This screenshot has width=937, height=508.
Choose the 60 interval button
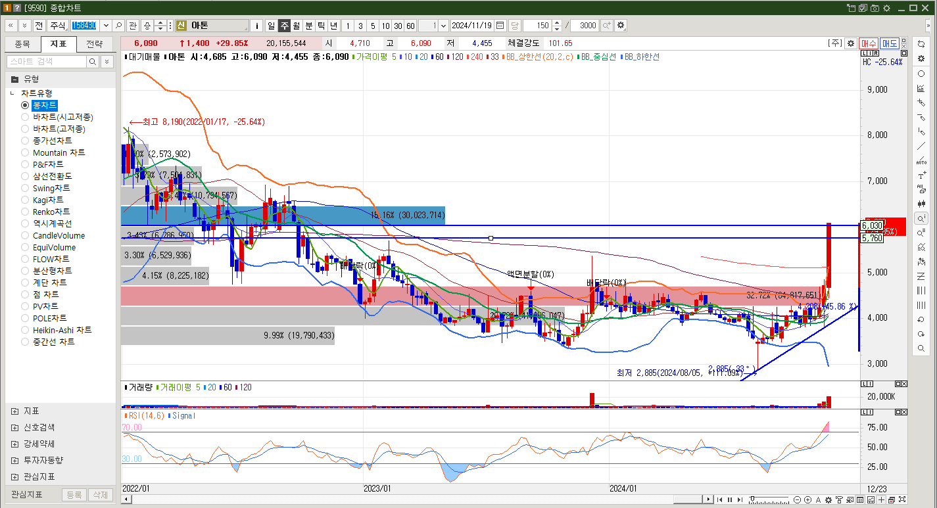(x=410, y=26)
